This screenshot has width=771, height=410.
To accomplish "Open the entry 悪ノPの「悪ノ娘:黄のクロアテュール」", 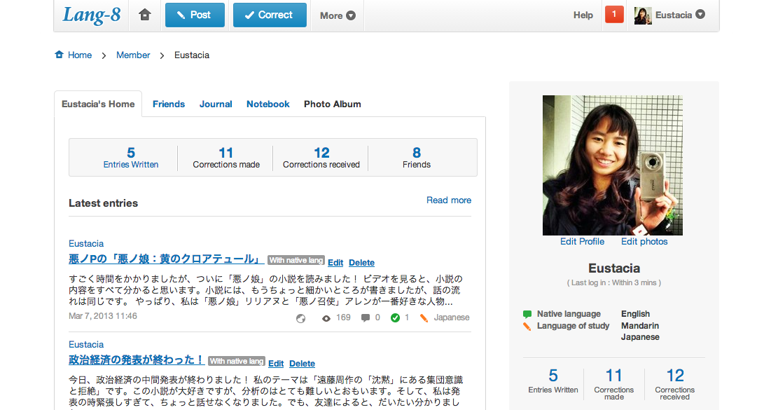I will click(x=167, y=259).
